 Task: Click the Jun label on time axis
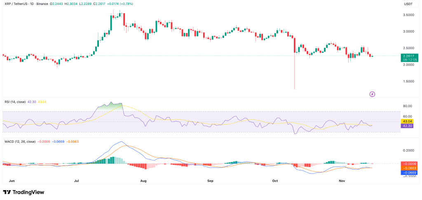[12, 181]
